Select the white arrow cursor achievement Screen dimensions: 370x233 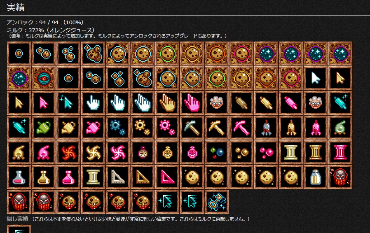click(316, 78)
